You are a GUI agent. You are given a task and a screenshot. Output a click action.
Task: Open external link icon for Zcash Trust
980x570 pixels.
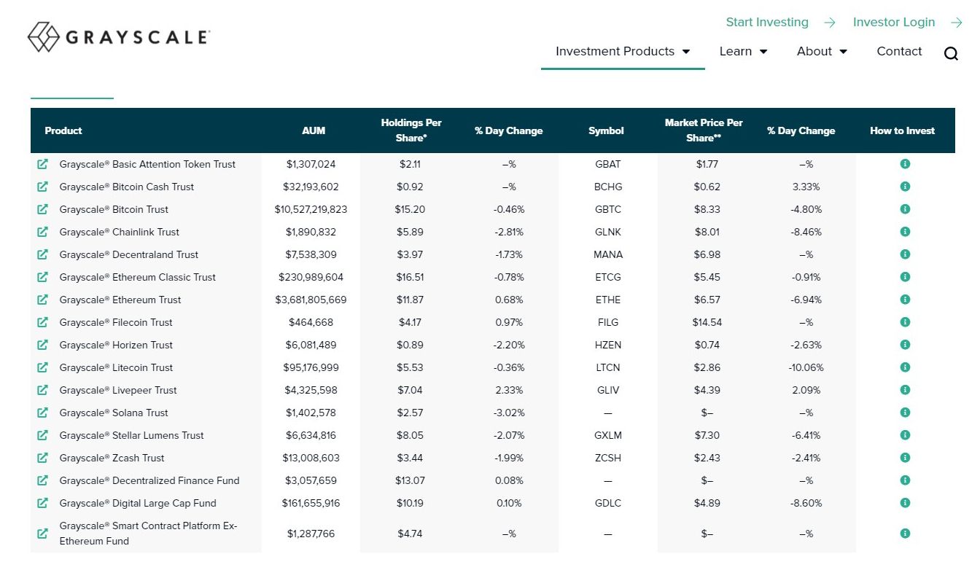pos(42,458)
